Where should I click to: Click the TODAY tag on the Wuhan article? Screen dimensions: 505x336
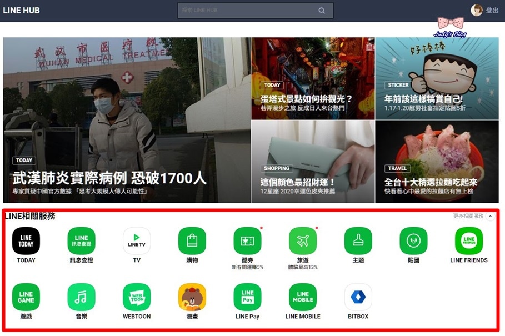tap(24, 161)
